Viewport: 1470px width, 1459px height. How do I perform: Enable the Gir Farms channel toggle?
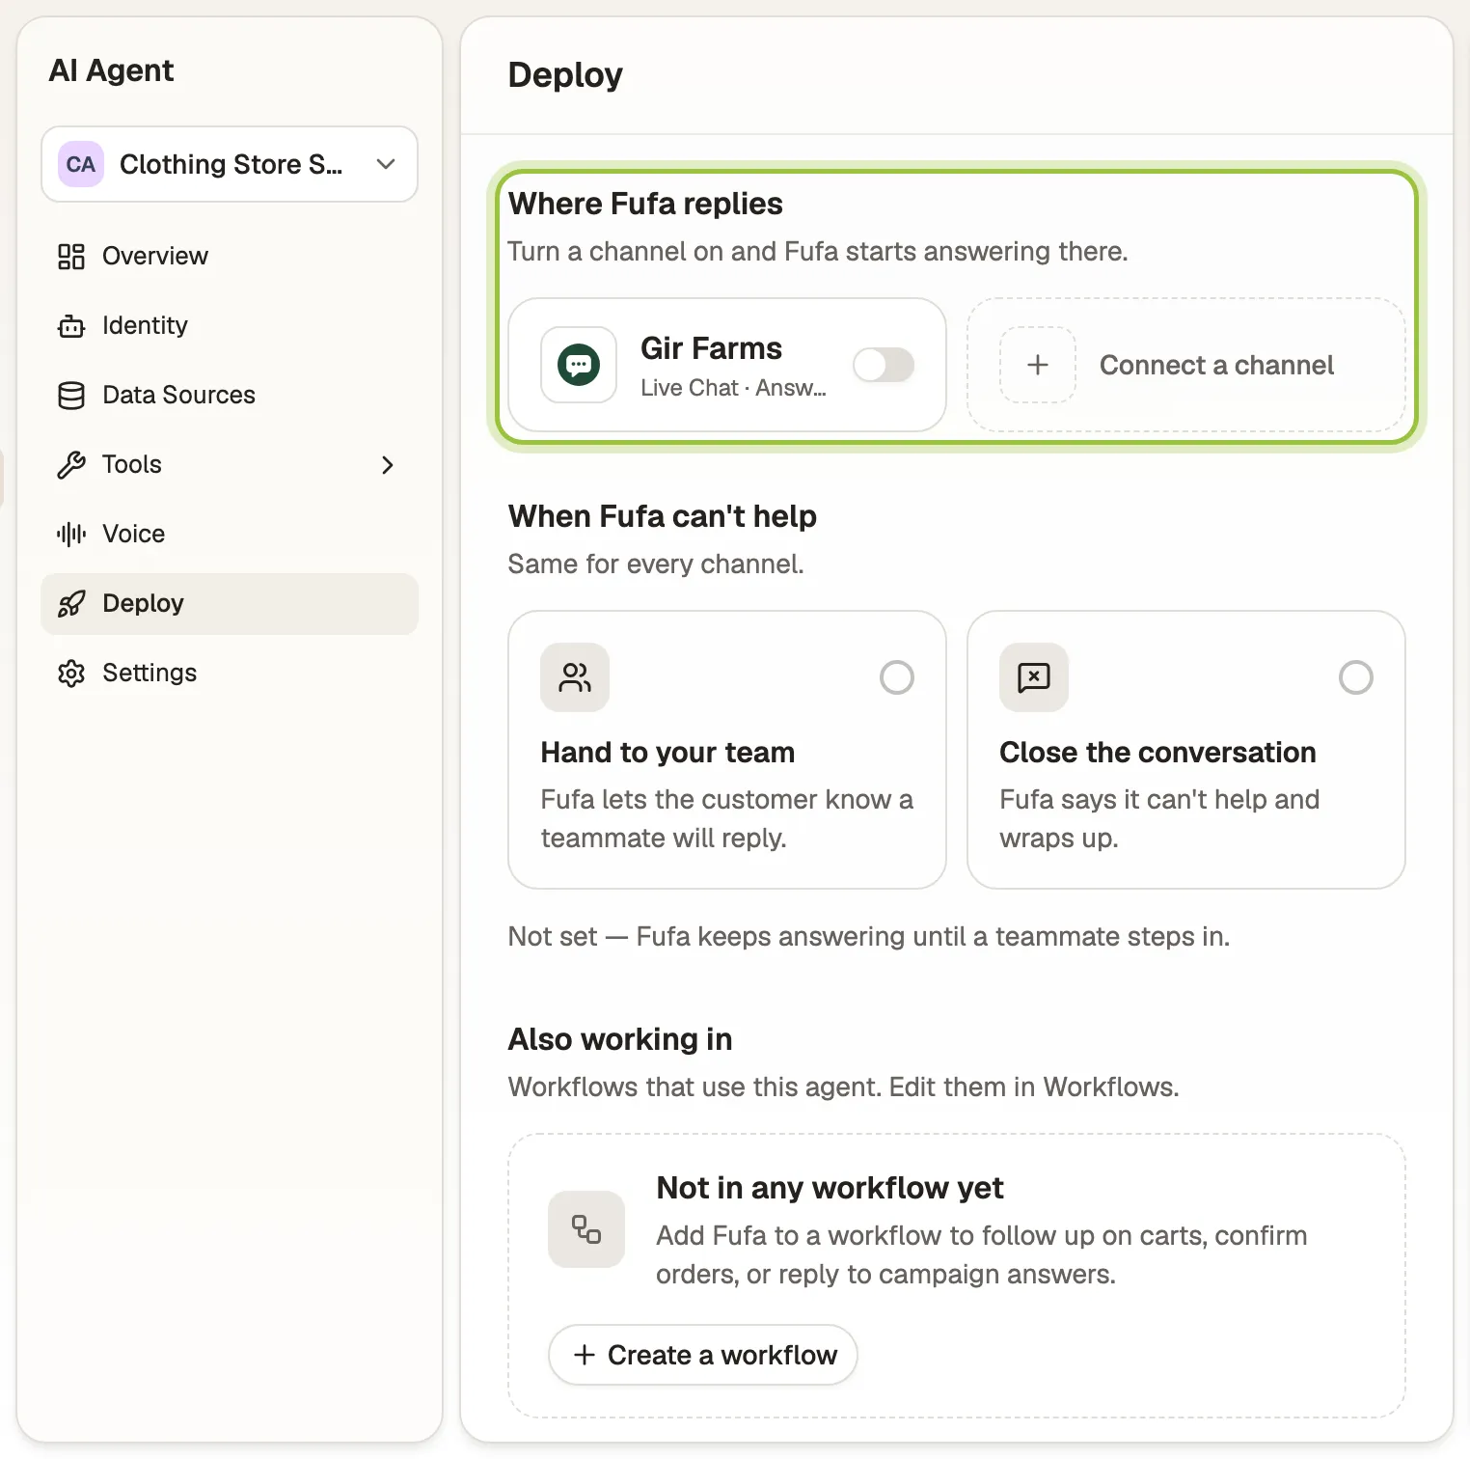pos(884,365)
